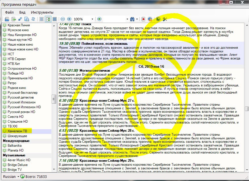Click the red dot record icon
This screenshot has height=181, width=249.
coord(143,19)
